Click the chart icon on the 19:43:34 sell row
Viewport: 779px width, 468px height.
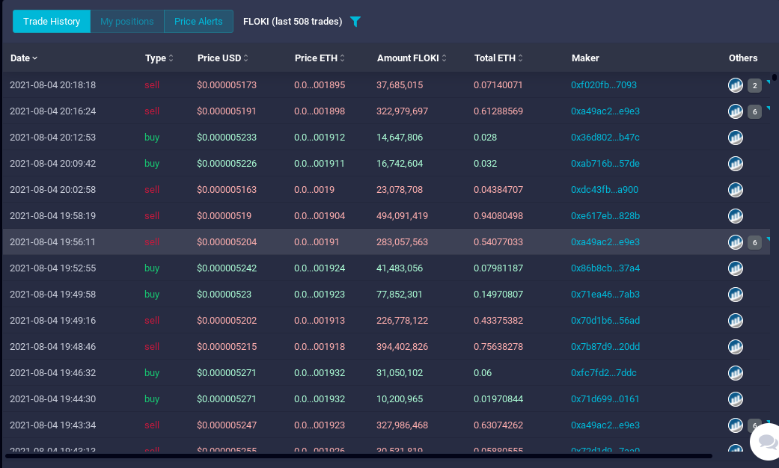coord(735,425)
